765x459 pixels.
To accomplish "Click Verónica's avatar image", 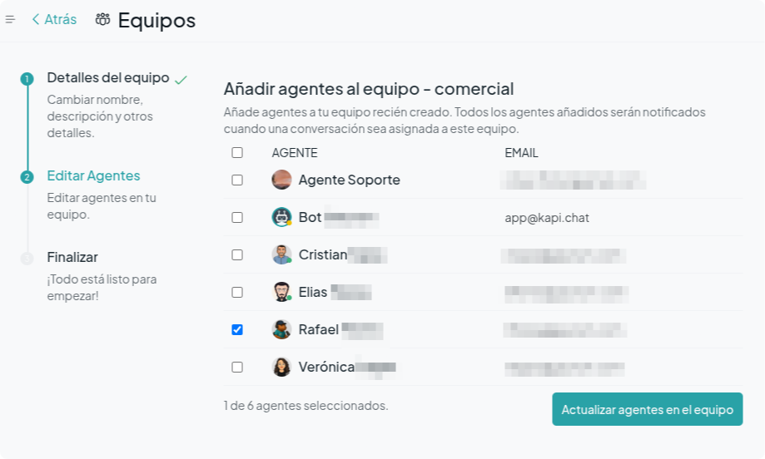I will pos(281,367).
